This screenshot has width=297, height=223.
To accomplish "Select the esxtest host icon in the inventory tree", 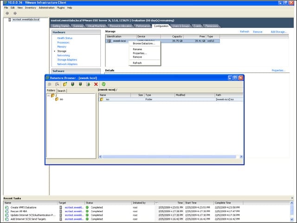I will (9, 20).
